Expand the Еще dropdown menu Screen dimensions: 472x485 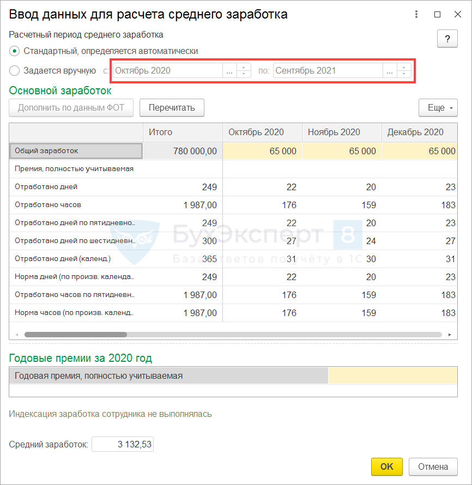[438, 108]
